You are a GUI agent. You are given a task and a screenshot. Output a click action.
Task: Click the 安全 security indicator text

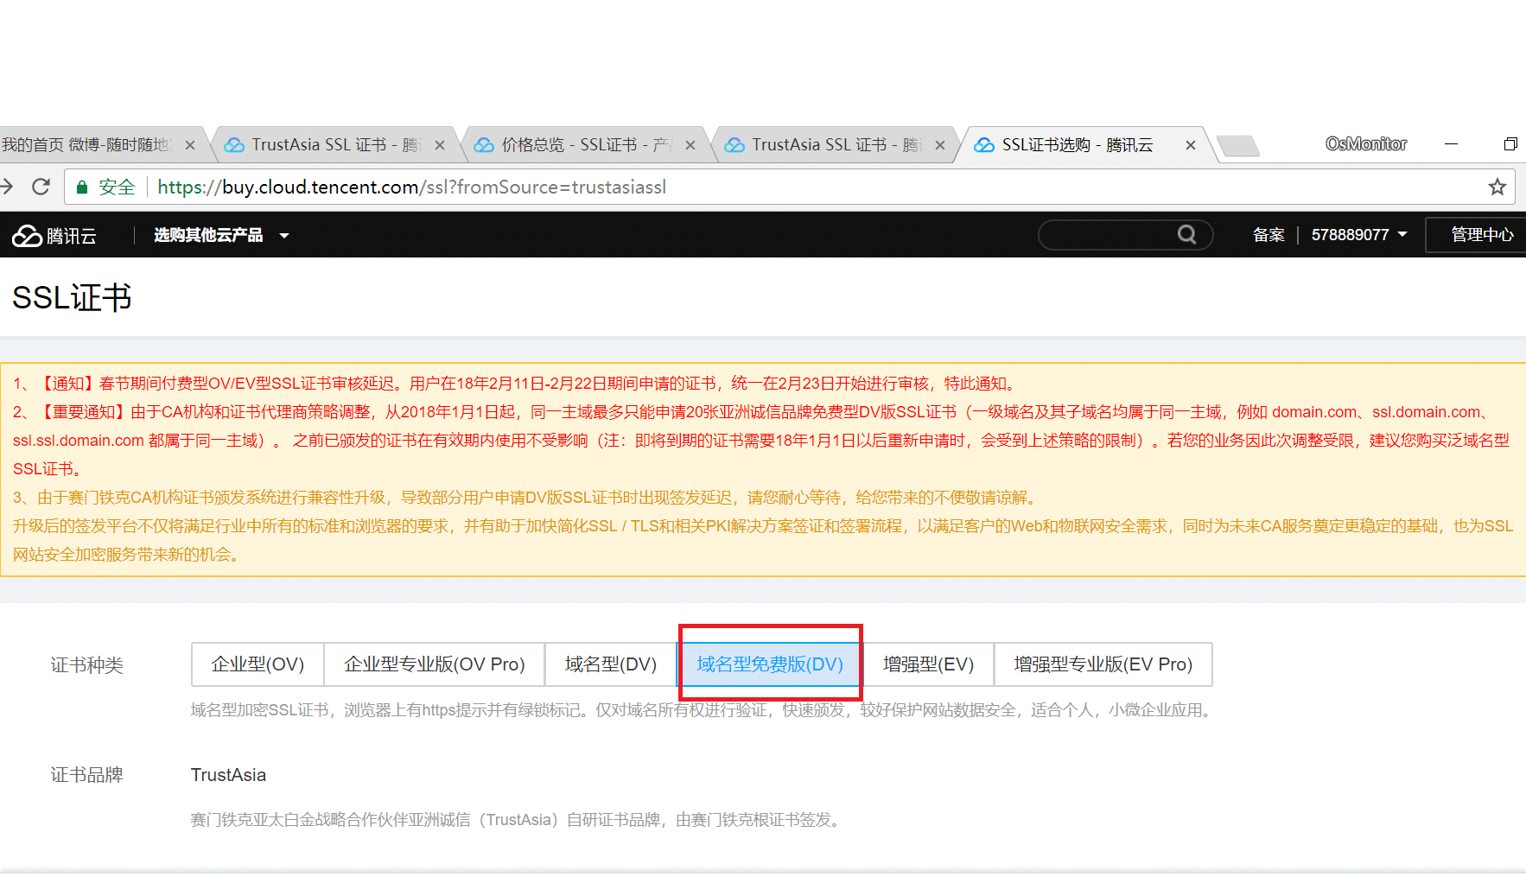pos(117,187)
